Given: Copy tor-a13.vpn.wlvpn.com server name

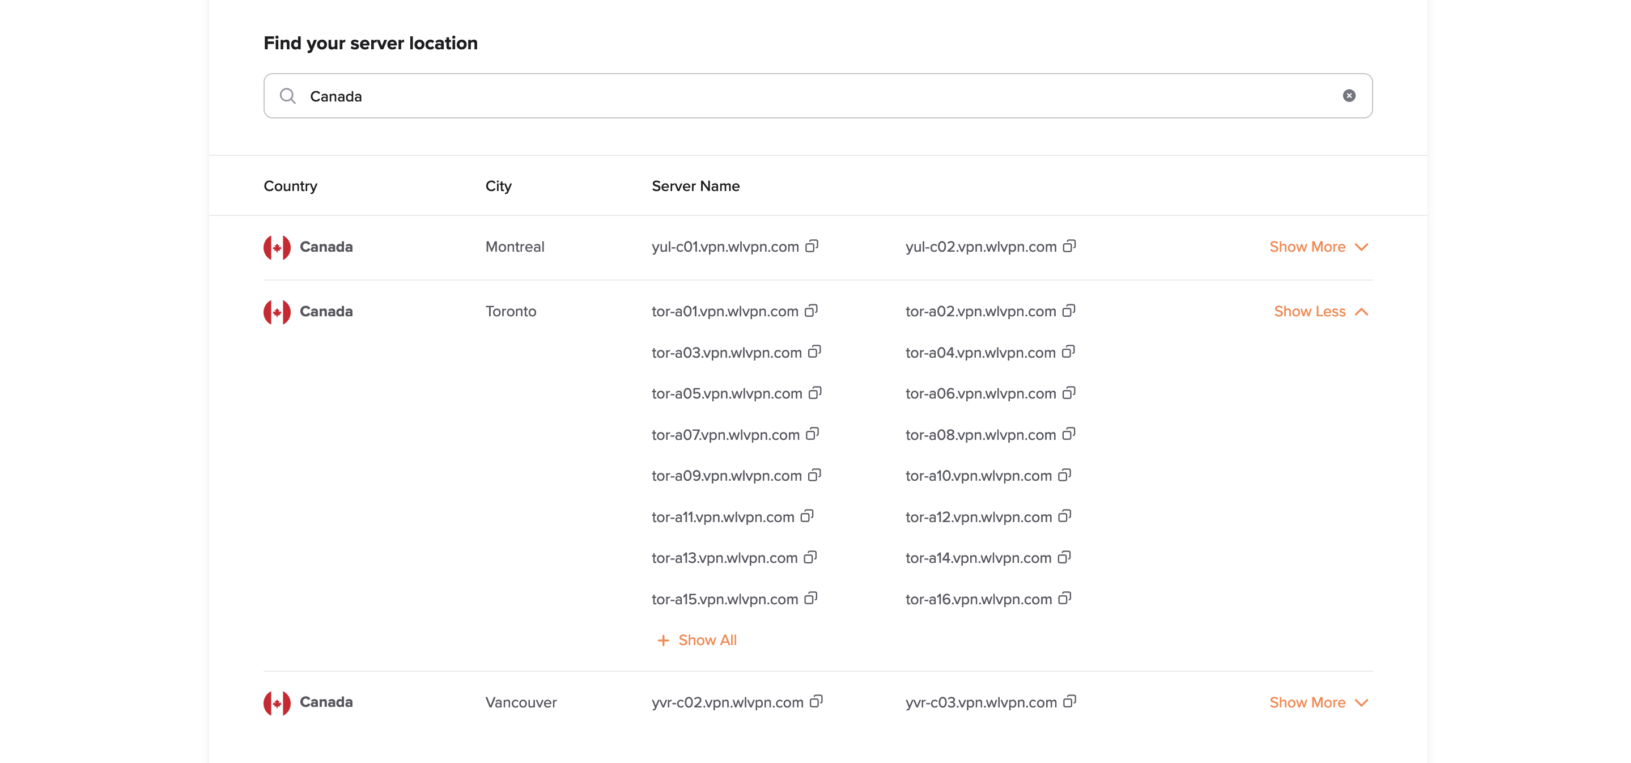Looking at the screenshot, I should coord(810,557).
